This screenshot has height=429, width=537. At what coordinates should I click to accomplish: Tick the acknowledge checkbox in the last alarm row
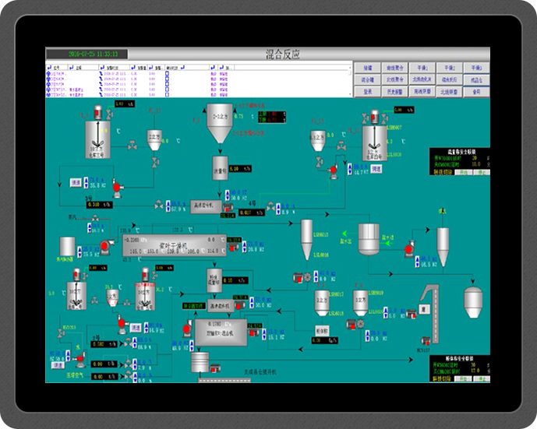pyautogui.click(x=168, y=94)
